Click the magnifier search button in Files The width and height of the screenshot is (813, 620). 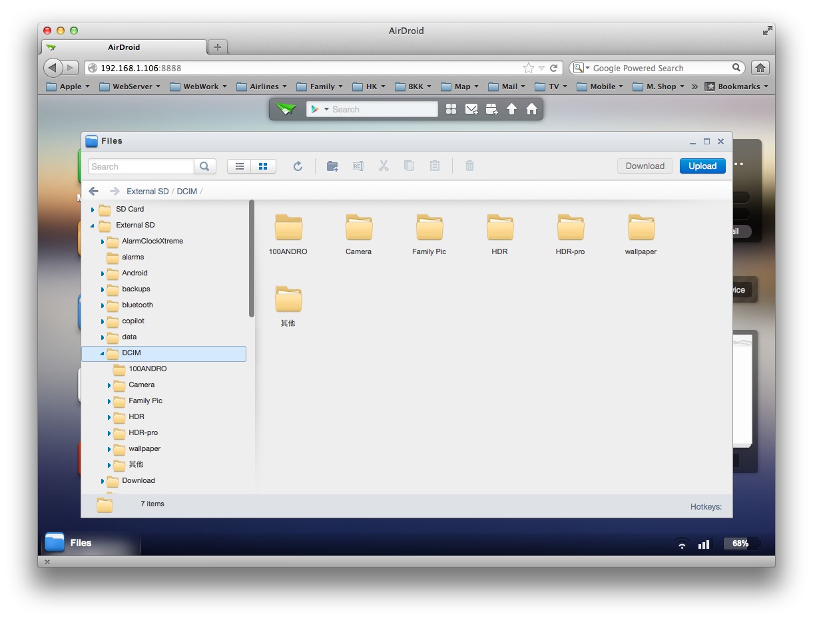pyautogui.click(x=205, y=166)
